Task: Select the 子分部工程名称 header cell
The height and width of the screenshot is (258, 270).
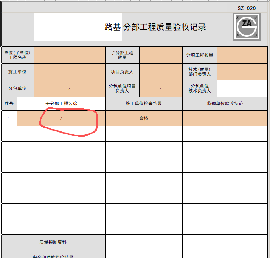Action: [x=61, y=104]
